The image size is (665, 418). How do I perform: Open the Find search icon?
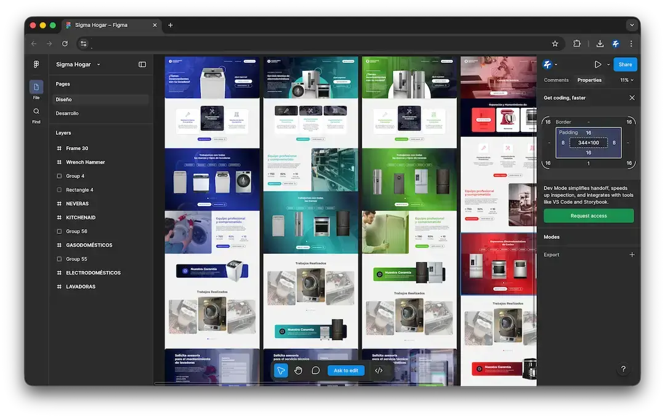coord(36,111)
